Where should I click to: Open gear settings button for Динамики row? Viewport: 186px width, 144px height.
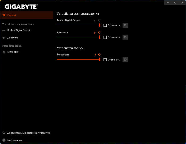125,37
